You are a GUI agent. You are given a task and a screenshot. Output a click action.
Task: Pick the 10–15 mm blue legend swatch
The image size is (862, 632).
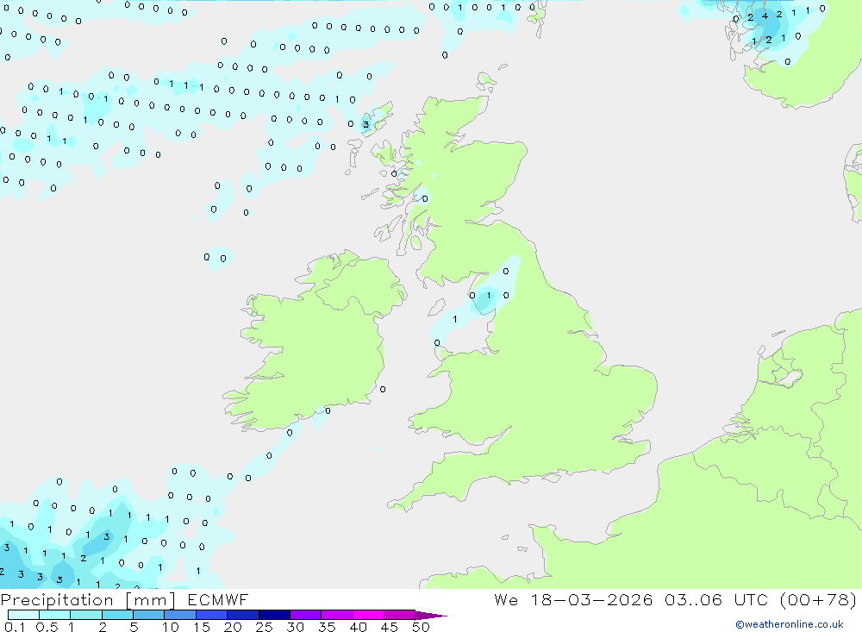tap(180, 615)
